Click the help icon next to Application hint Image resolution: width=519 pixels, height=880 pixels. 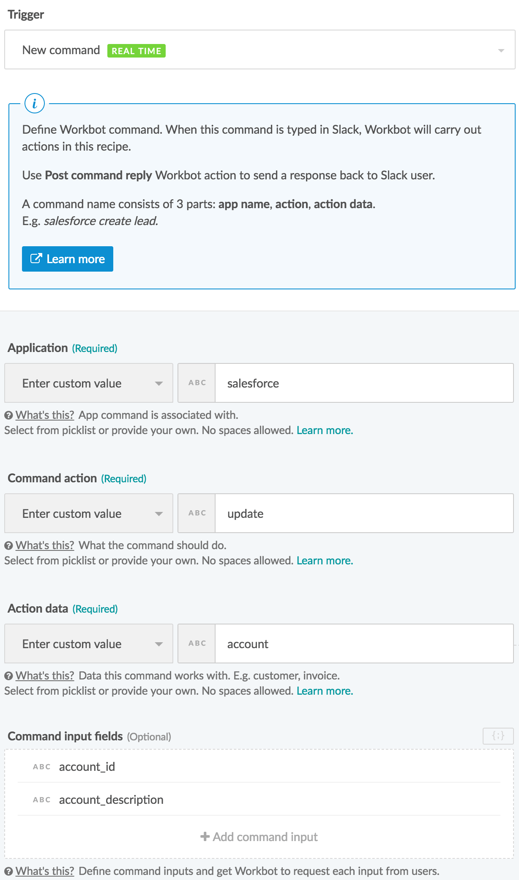coord(8,415)
